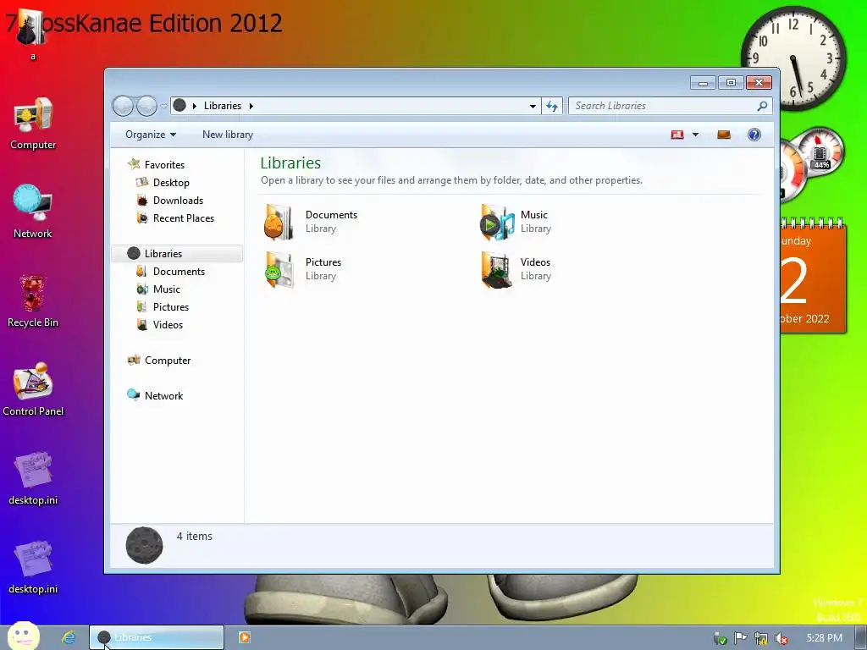Expand the root arrow before Libraries breadcrumb

coord(195,106)
